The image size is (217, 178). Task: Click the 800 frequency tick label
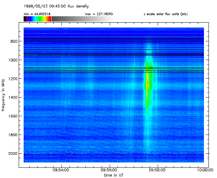pos(14,41)
